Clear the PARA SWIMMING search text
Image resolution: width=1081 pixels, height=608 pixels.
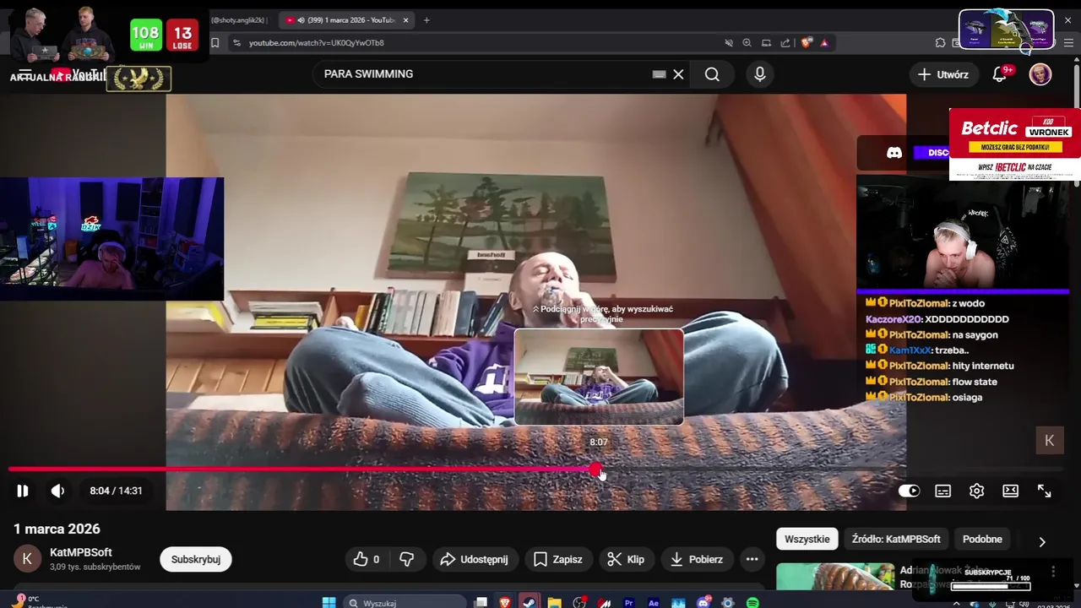click(678, 74)
